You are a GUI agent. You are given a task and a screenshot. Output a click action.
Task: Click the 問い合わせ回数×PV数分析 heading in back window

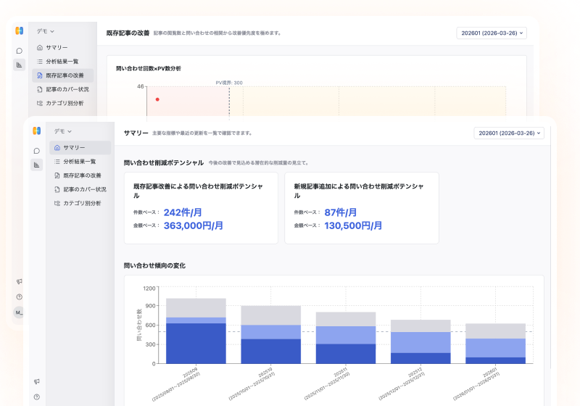(149, 68)
